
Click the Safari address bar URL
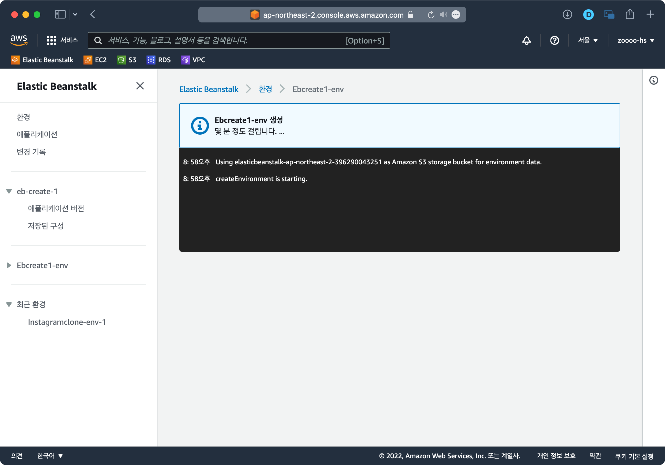click(x=333, y=15)
